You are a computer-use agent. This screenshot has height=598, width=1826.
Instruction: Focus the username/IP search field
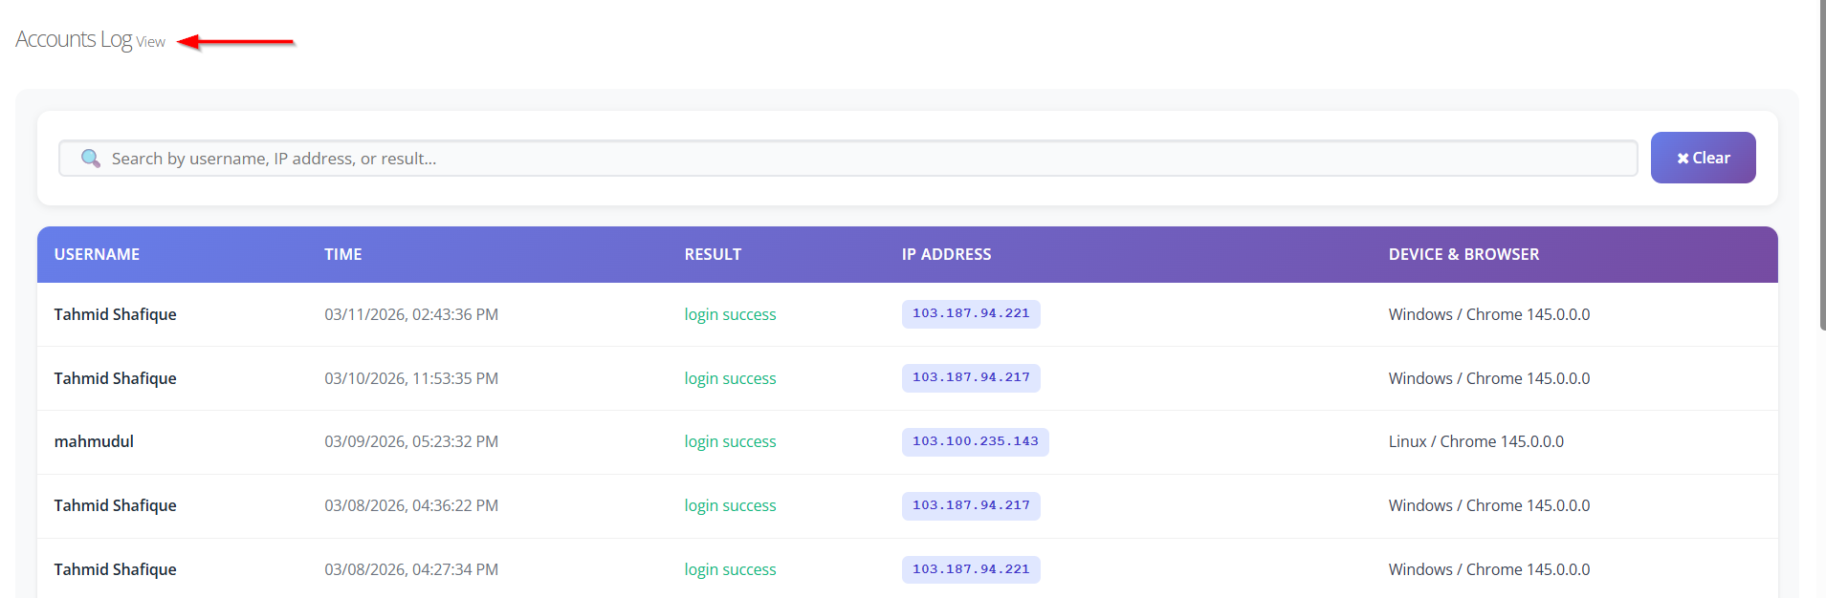tap(861, 159)
